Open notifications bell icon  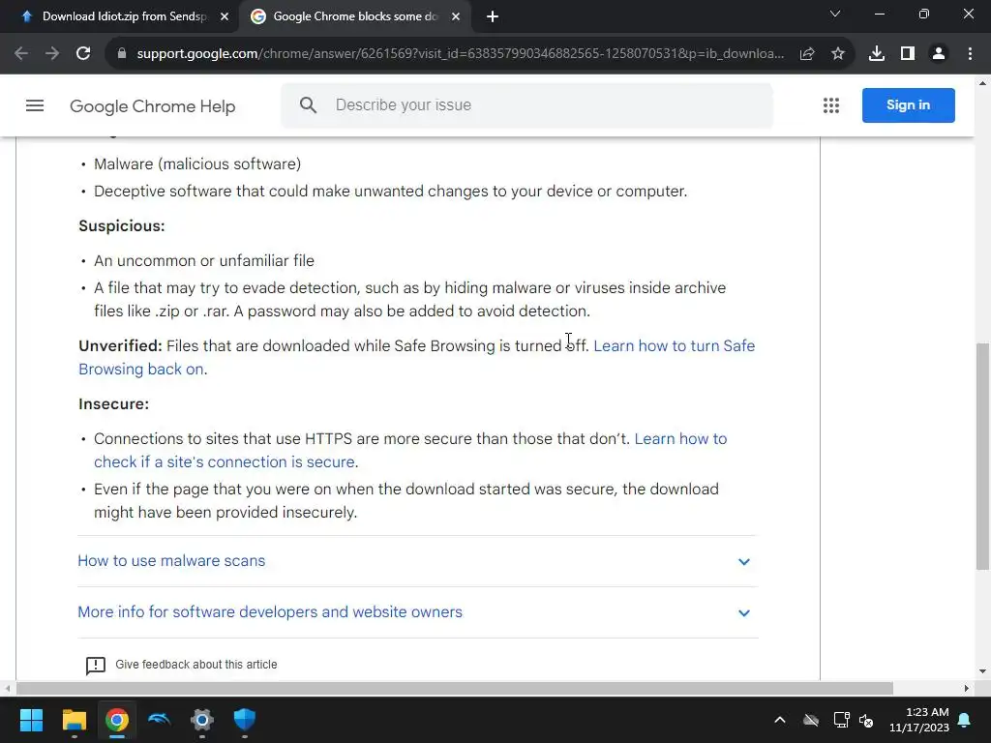click(x=965, y=720)
